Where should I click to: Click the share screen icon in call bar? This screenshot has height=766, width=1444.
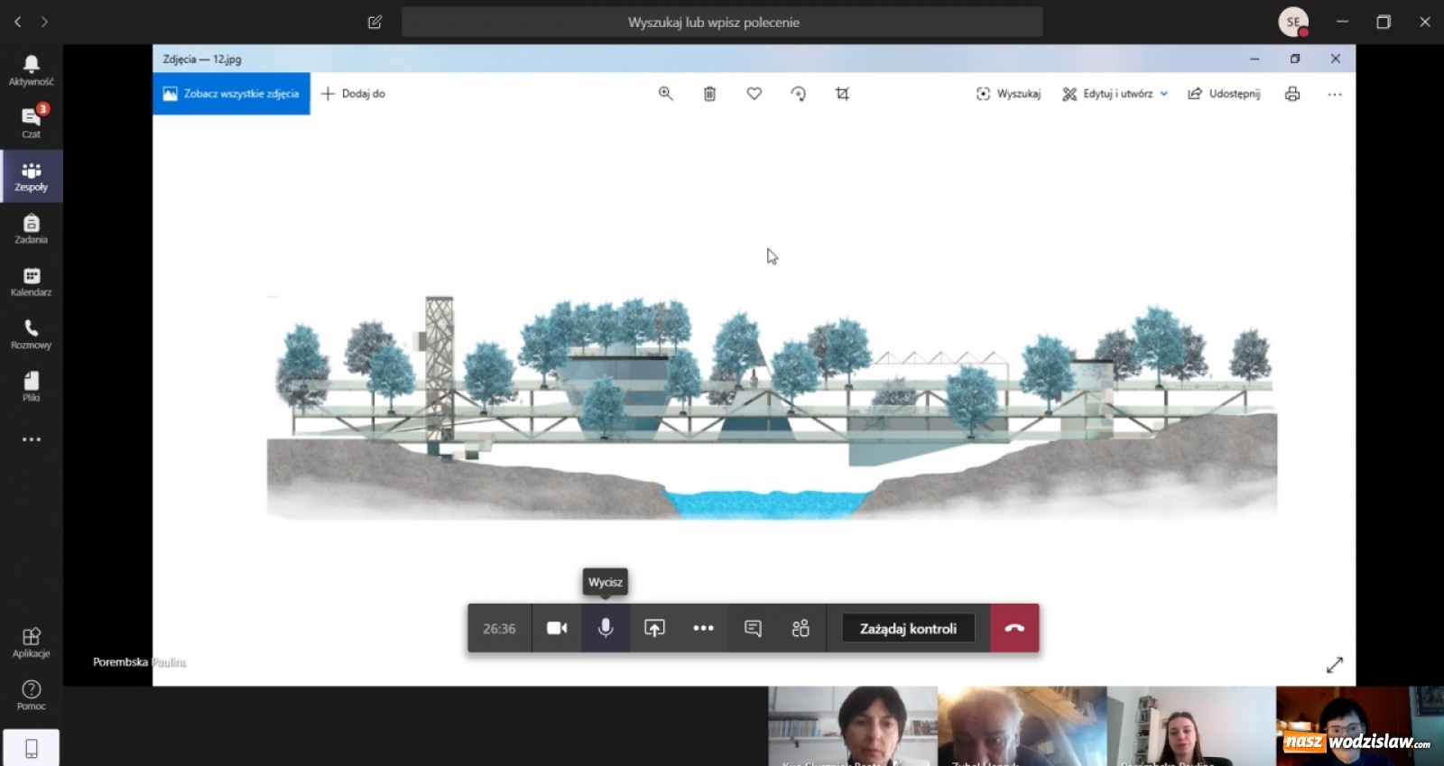(654, 628)
